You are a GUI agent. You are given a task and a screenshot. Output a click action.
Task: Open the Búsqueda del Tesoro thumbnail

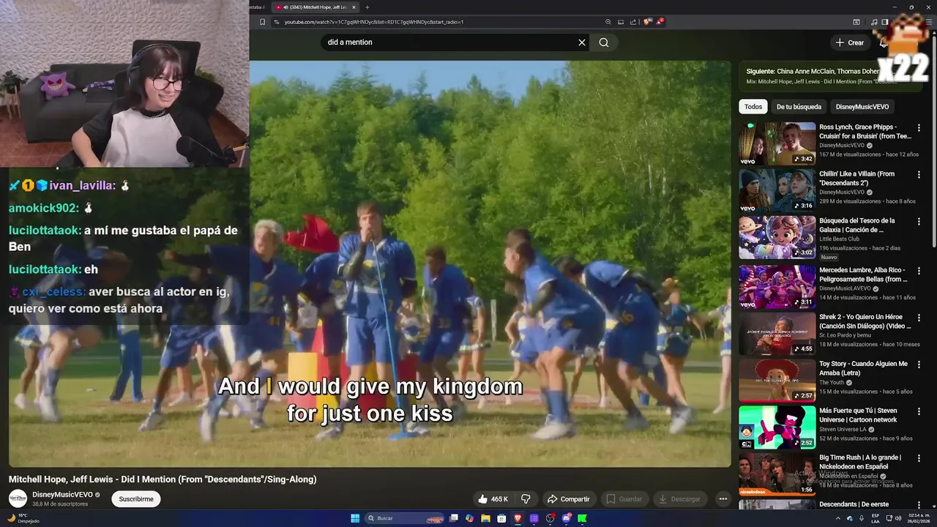coord(777,237)
